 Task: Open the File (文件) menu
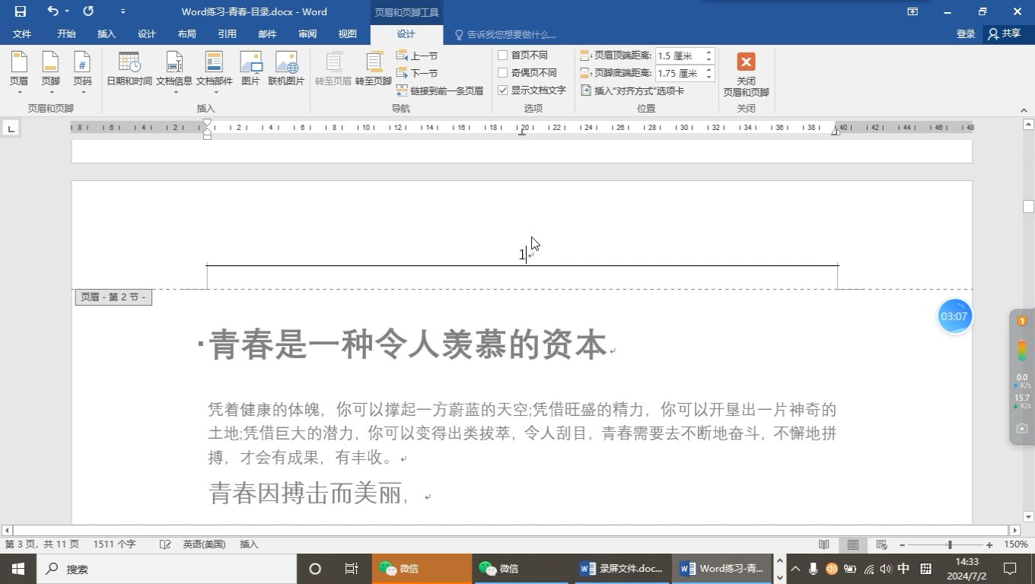click(x=22, y=34)
